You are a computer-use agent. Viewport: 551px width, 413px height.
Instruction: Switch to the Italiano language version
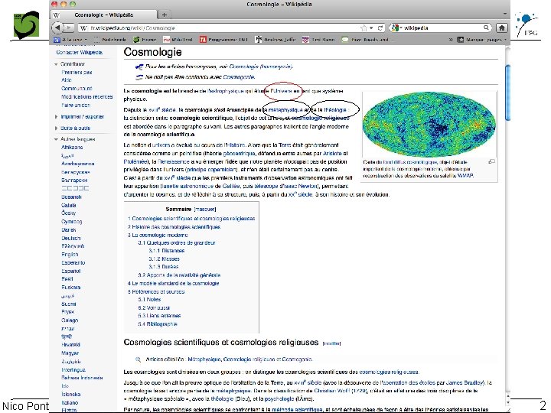point(70,402)
